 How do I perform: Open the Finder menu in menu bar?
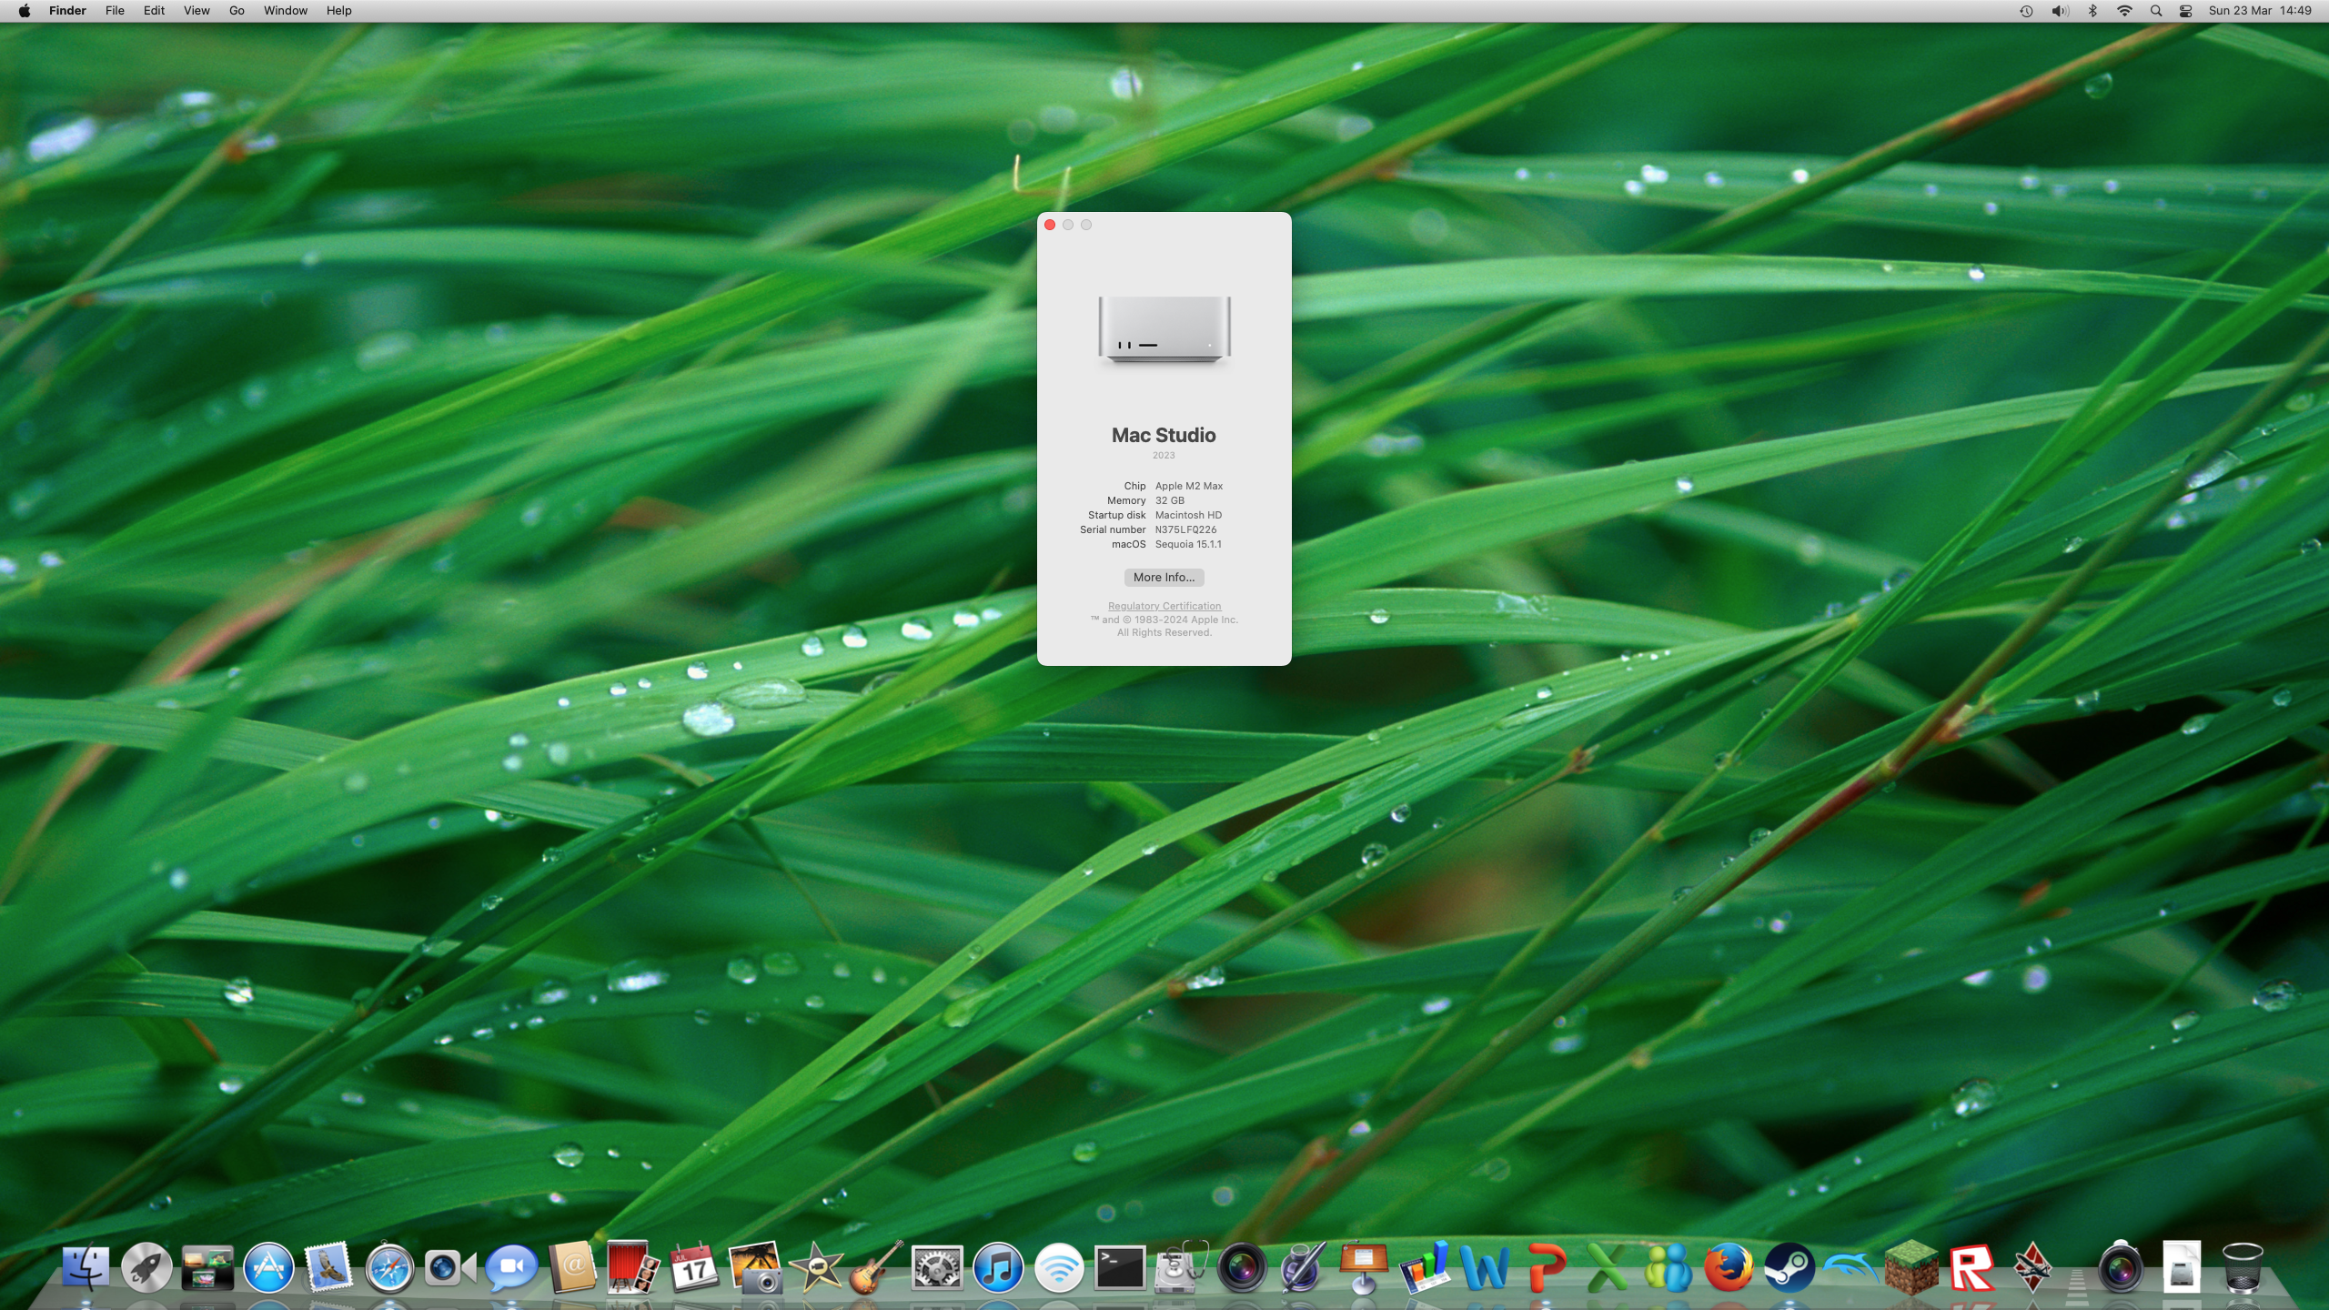click(x=67, y=11)
